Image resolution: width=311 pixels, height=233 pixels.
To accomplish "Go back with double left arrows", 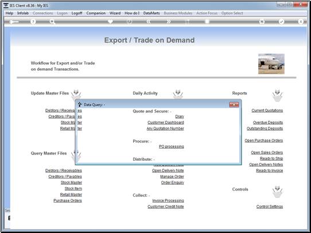I will (149, 22).
